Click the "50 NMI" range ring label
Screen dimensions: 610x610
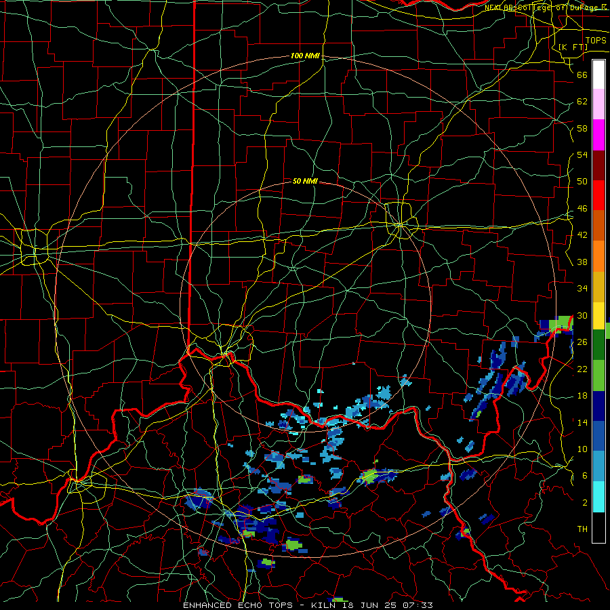coord(305,181)
